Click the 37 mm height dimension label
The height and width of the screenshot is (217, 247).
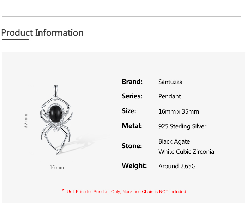26,121
